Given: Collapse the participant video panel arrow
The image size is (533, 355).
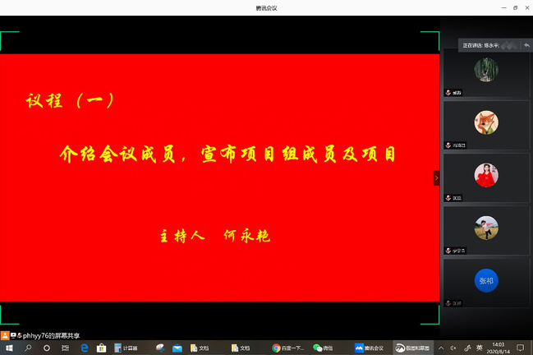Looking at the screenshot, I should [x=436, y=177].
